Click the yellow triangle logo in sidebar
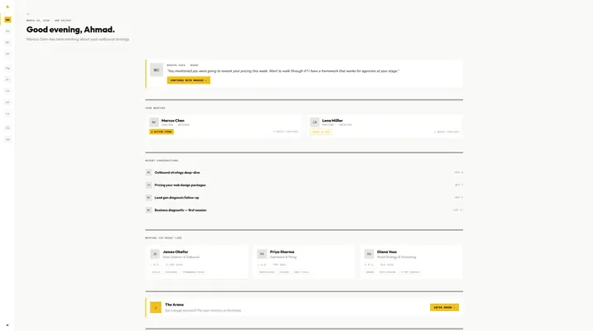This screenshot has height=331, width=593. click(7, 7)
